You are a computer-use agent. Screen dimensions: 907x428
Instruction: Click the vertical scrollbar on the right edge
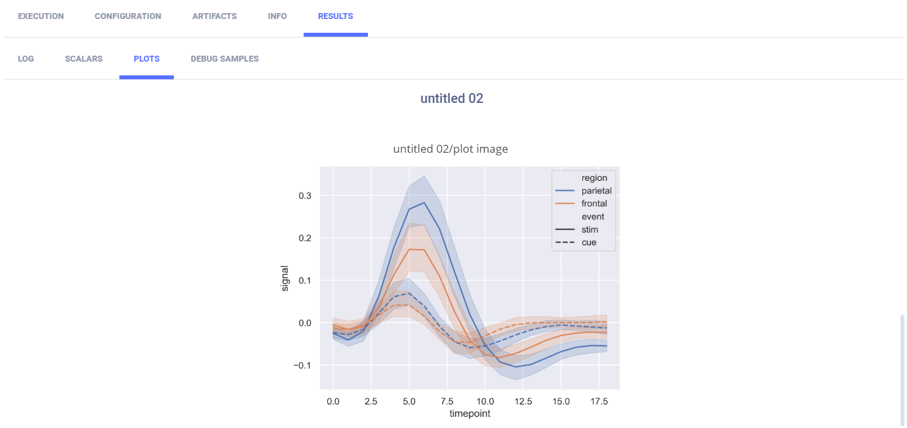point(902,369)
